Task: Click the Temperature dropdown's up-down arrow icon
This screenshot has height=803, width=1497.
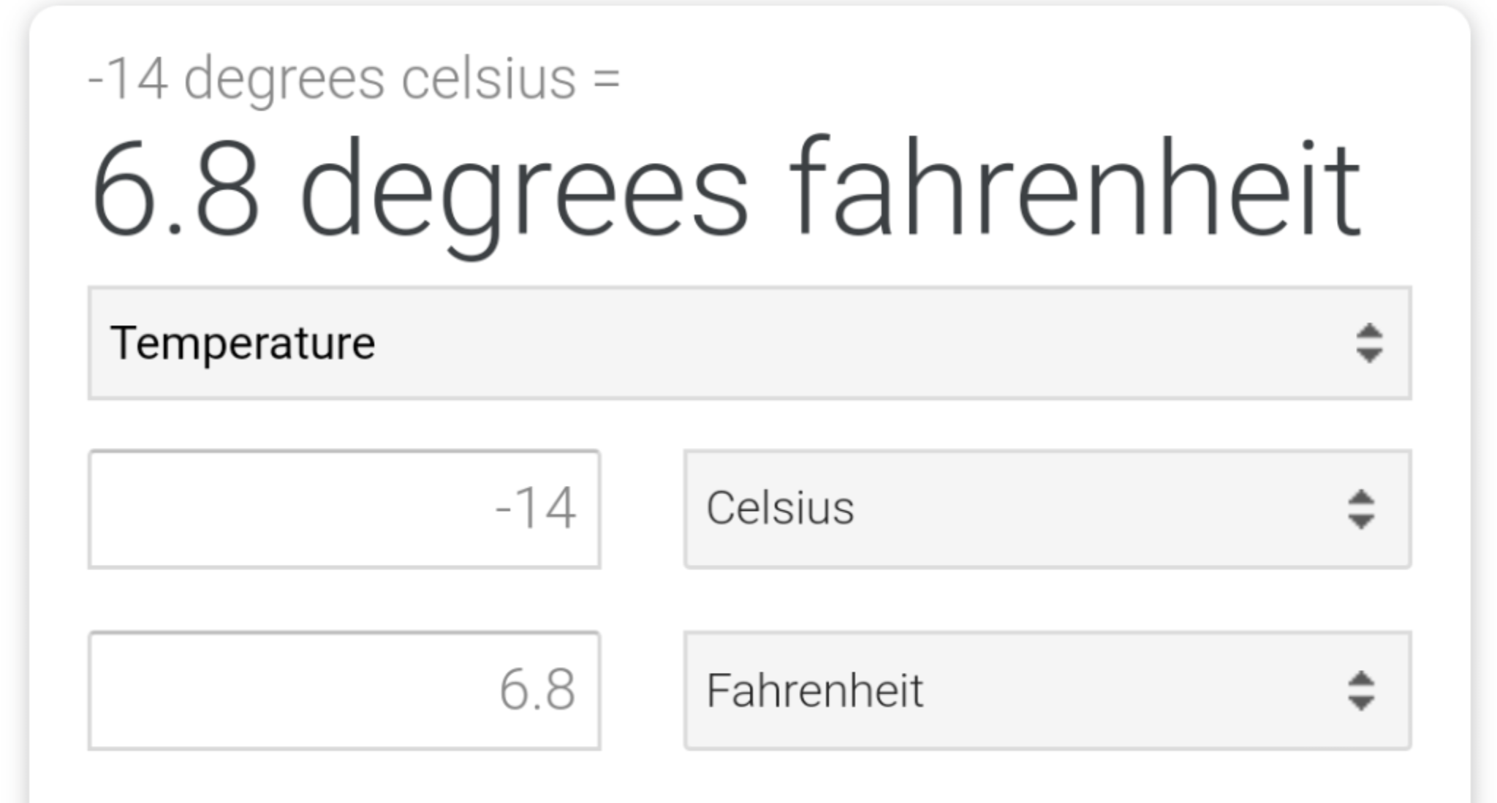Action: pos(1368,343)
